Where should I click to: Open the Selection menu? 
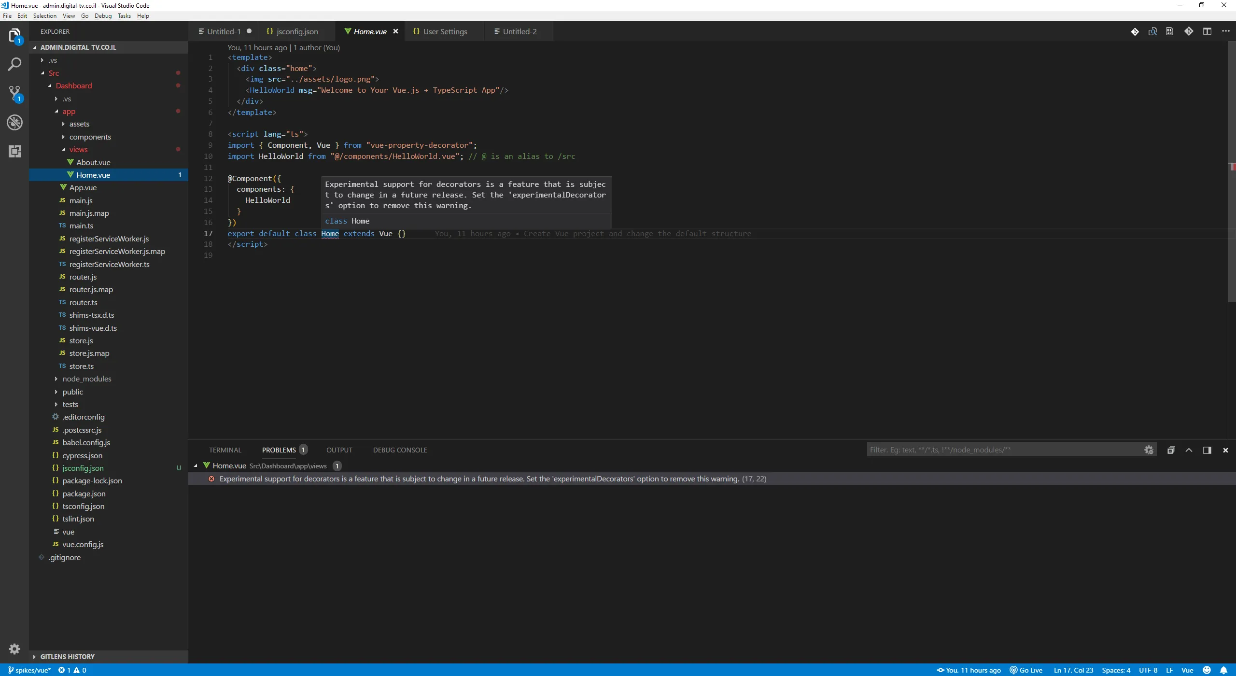(44, 16)
